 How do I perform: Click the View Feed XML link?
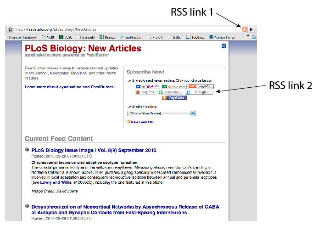(143, 122)
